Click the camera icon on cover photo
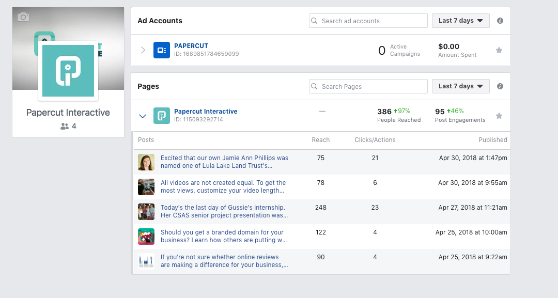Viewport: 558px width, 298px height. (x=23, y=18)
